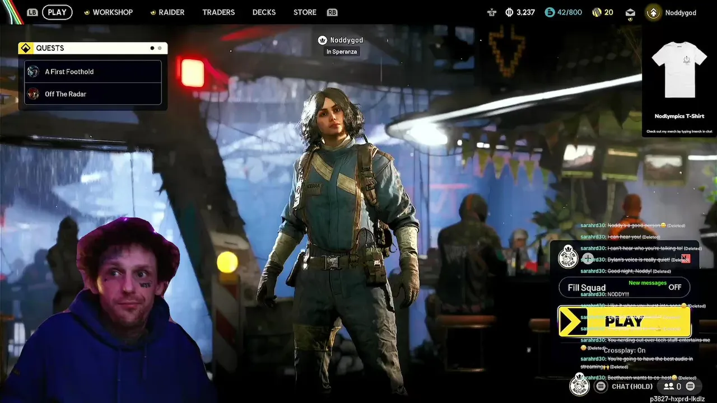Click the yellow striped Cred icon beside 20
The height and width of the screenshot is (403, 717).
(x=597, y=12)
